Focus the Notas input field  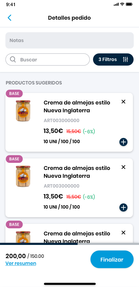pyautogui.click(x=70, y=40)
